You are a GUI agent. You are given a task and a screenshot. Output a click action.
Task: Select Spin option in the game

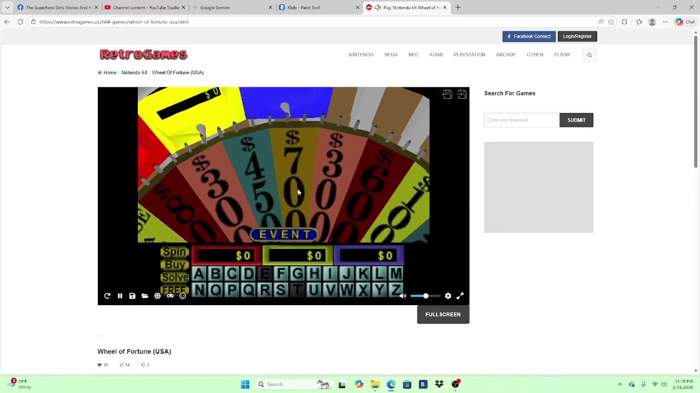175,252
